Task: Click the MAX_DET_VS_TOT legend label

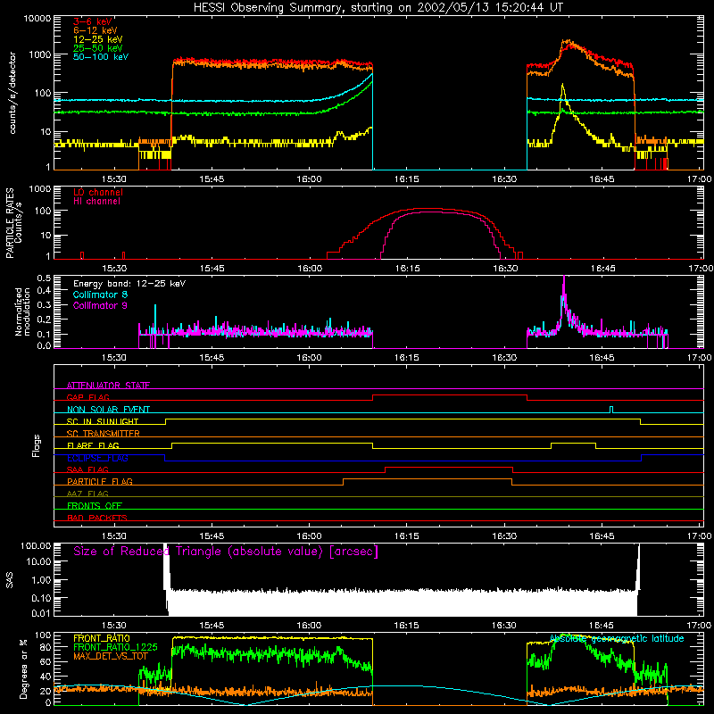Action: [x=111, y=656]
